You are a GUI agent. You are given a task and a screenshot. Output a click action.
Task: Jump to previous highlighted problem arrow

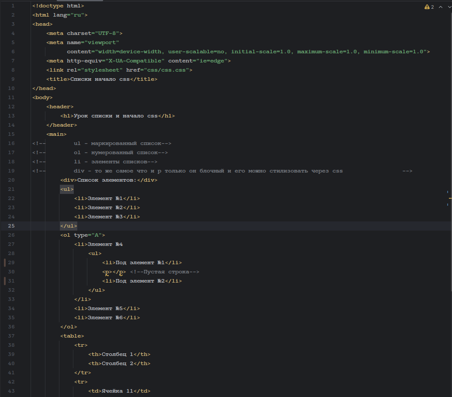click(x=440, y=7)
